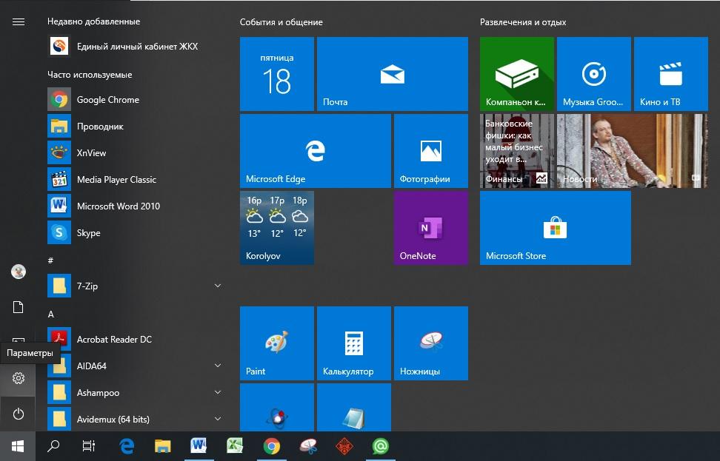Open Snipping Tool on taskbar

click(x=308, y=445)
